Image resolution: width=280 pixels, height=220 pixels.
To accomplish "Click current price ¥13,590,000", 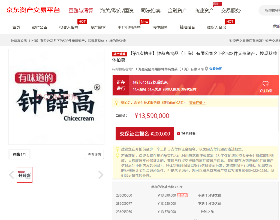I will tap(152, 116).
